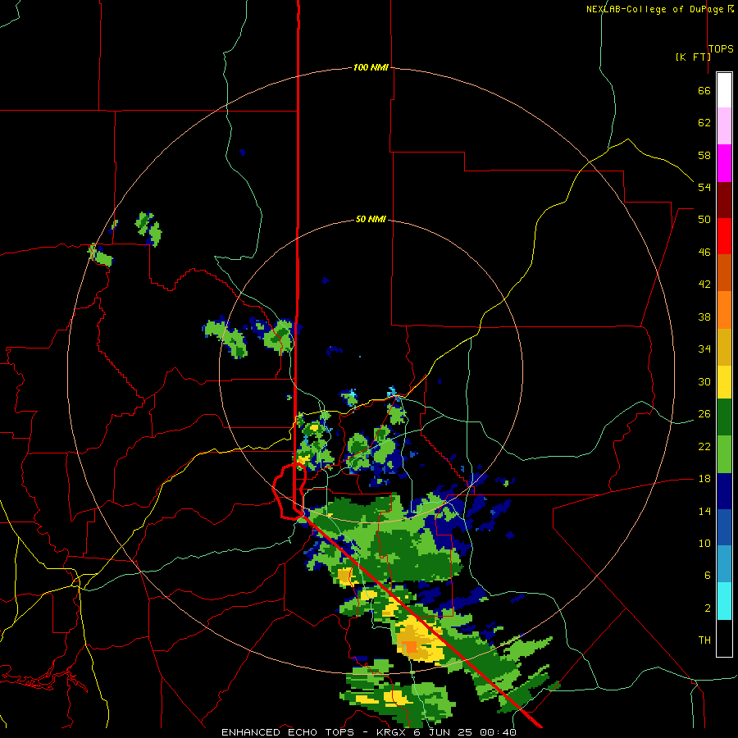
Task: Click the KRGX station identifier
Action: pos(392,732)
